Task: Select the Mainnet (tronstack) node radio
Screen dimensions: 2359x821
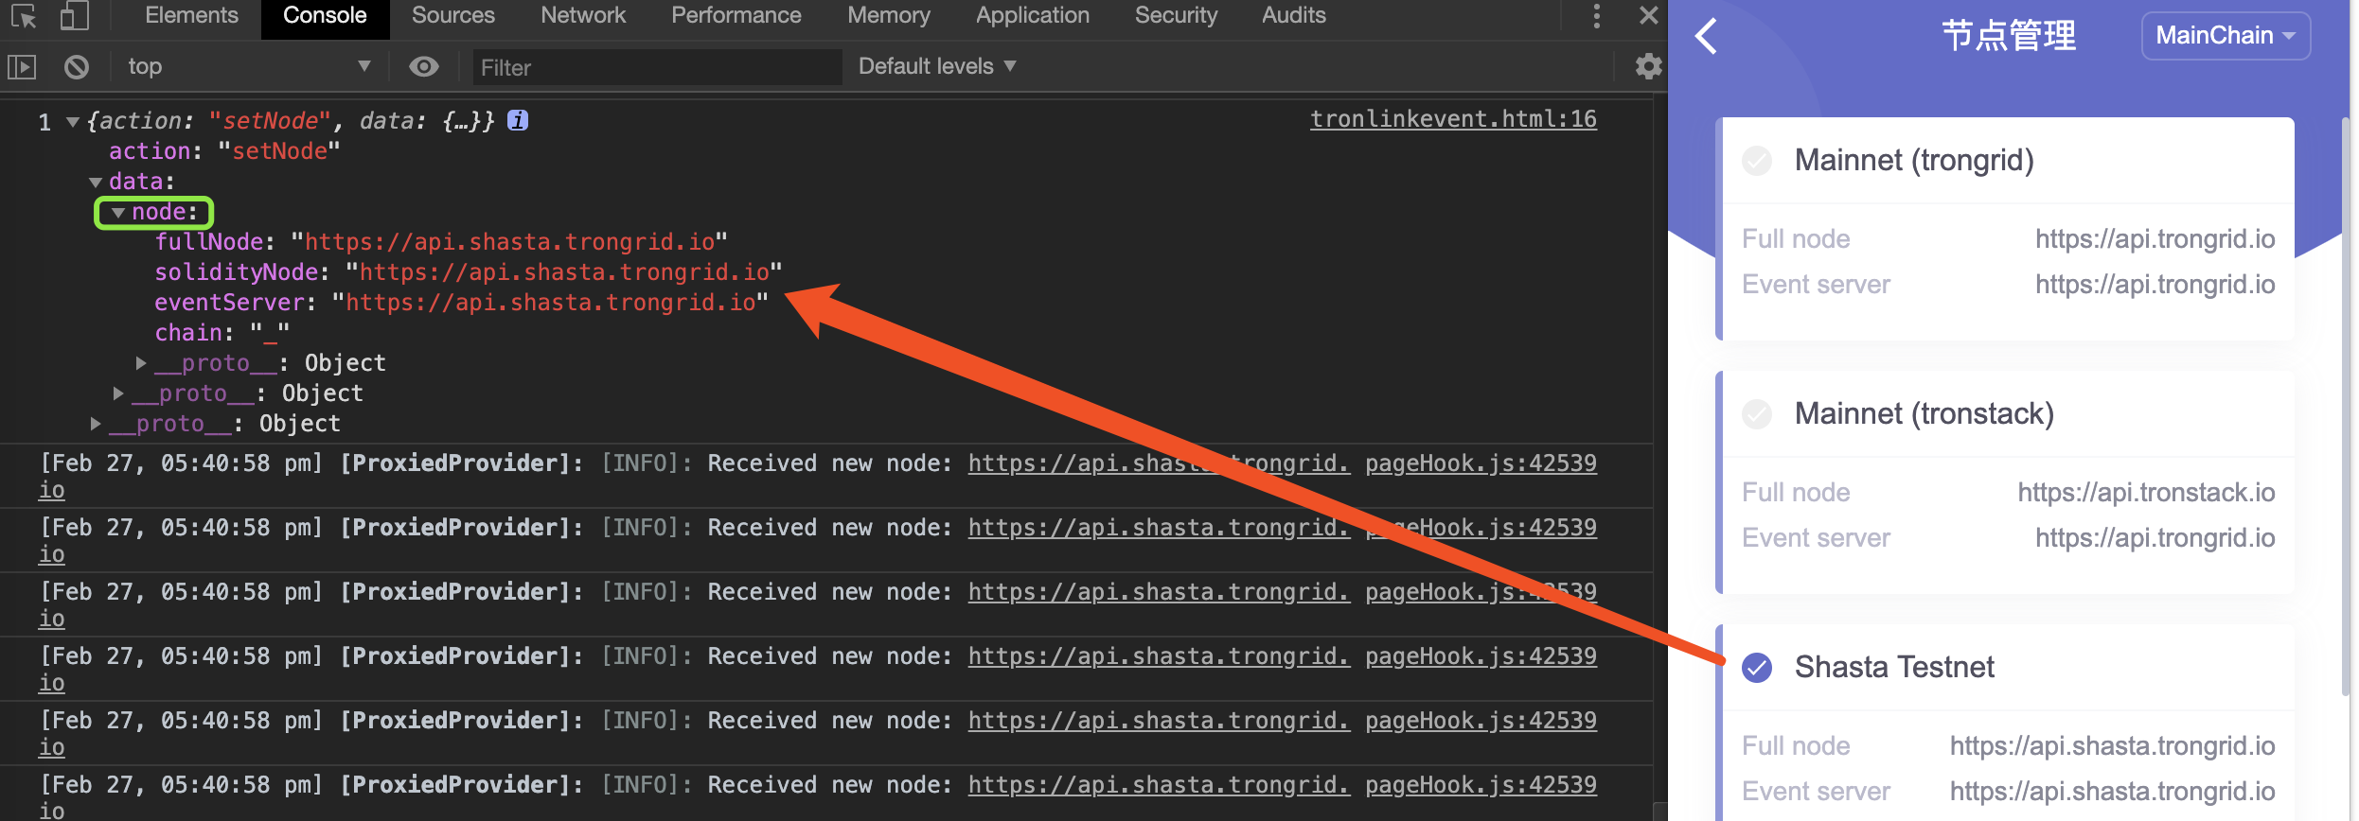Action: coord(1757,414)
